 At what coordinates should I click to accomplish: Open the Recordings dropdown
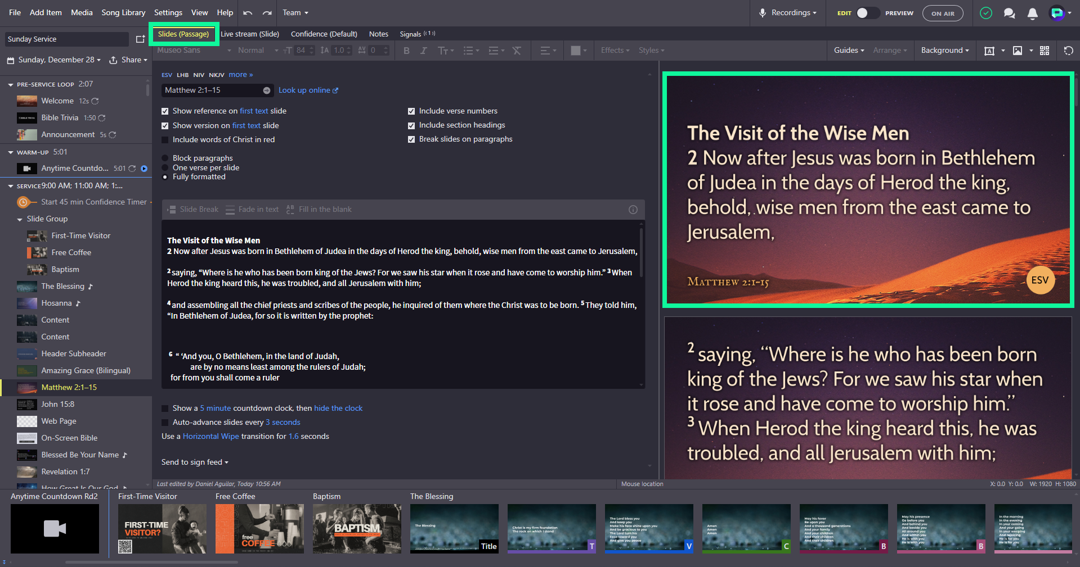[x=787, y=12]
